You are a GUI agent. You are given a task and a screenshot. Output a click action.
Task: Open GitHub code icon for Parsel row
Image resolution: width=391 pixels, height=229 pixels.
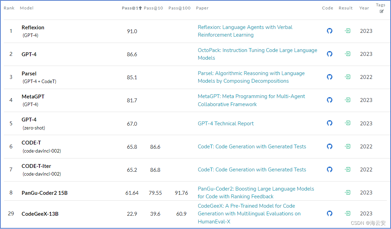tap(329, 77)
